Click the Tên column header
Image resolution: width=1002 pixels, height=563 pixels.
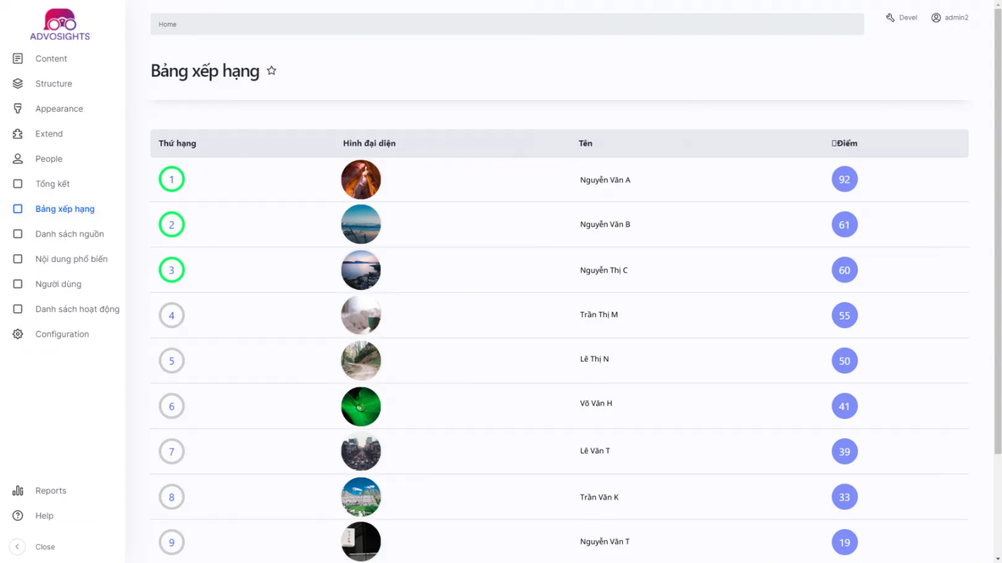(x=586, y=143)
